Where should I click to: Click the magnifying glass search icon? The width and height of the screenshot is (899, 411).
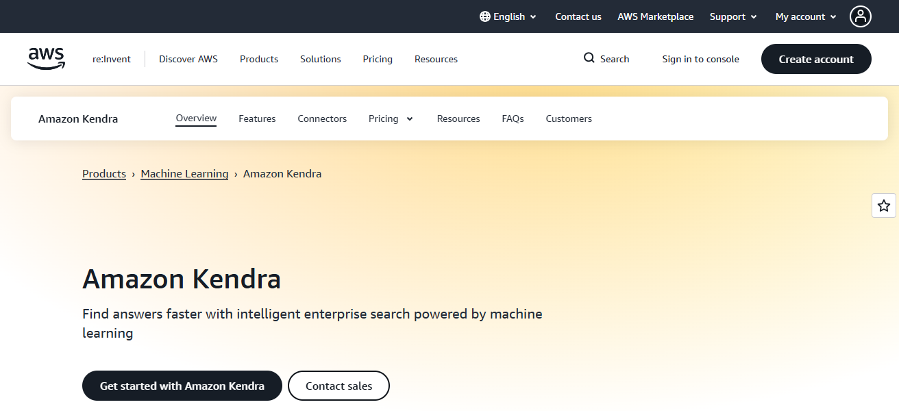[589, 58]
